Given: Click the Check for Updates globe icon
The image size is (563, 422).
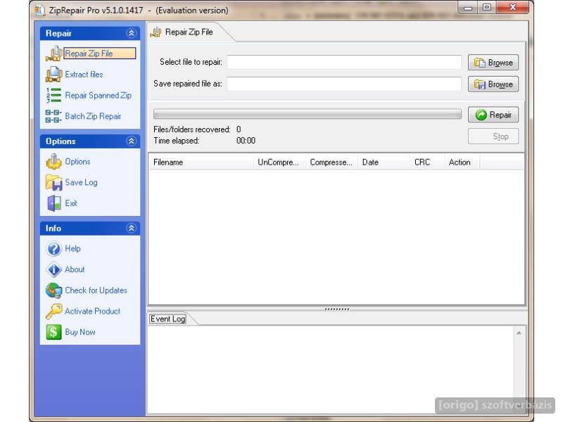Looking at the screenshot, I should click(x=54, y=290).
